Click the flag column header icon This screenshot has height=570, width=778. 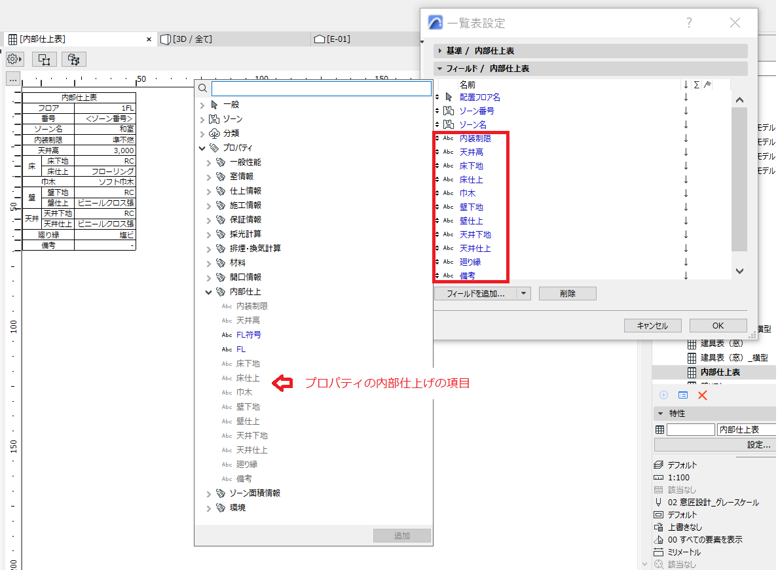(707, 85)
